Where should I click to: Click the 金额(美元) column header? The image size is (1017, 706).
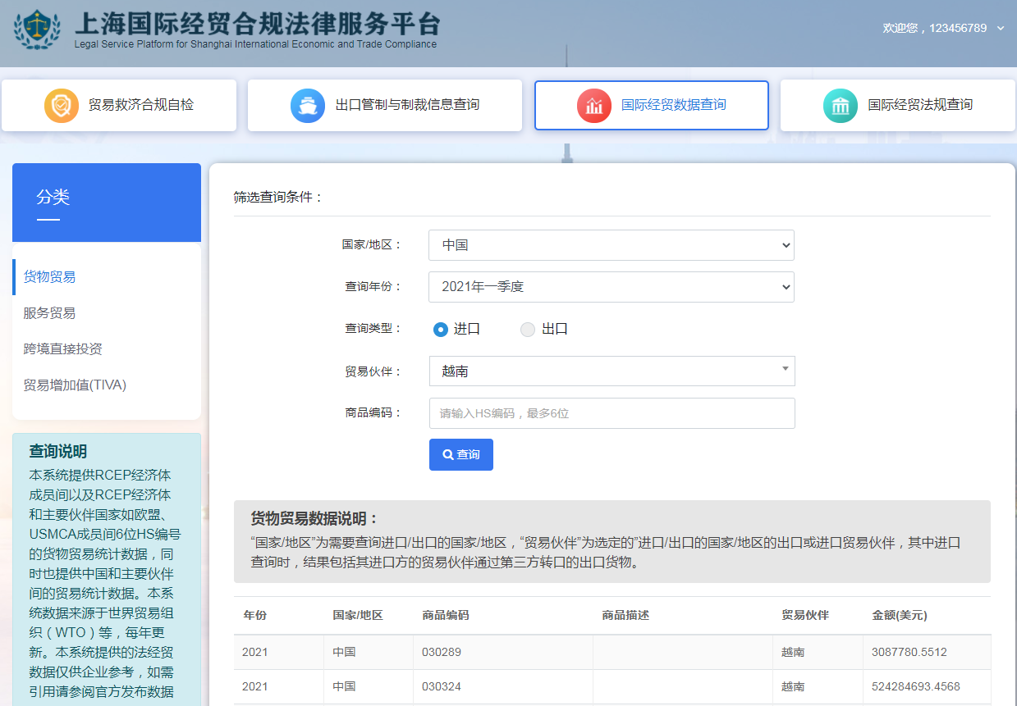click(900, 615)
